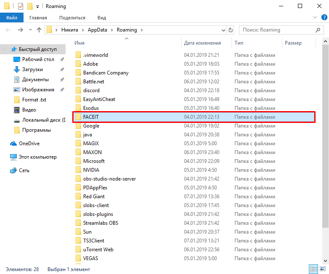Click the Поиск: Roaming search field
Screen dimensions: 329x274
point(282,30)
